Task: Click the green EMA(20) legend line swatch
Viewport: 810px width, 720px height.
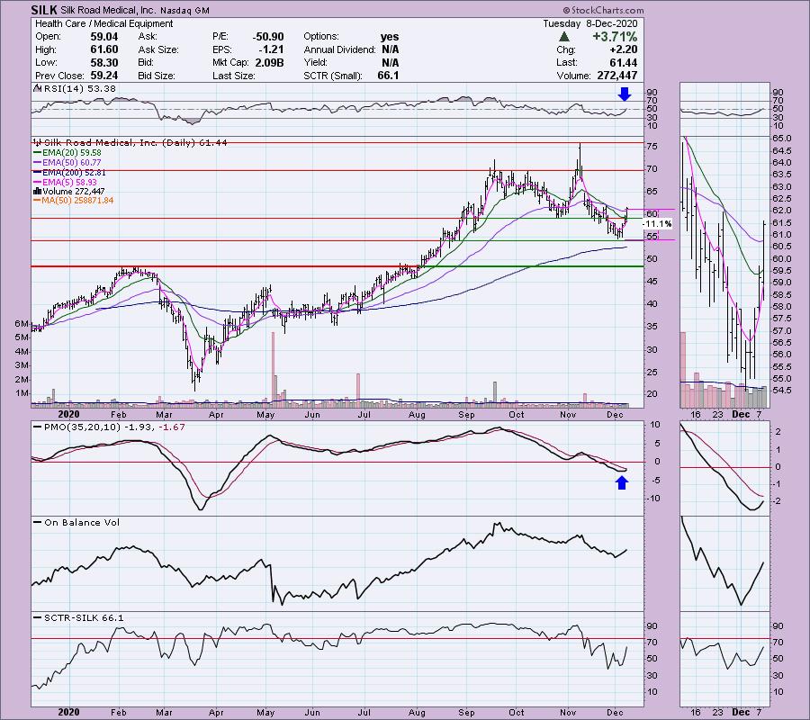Action: [38, 153]
